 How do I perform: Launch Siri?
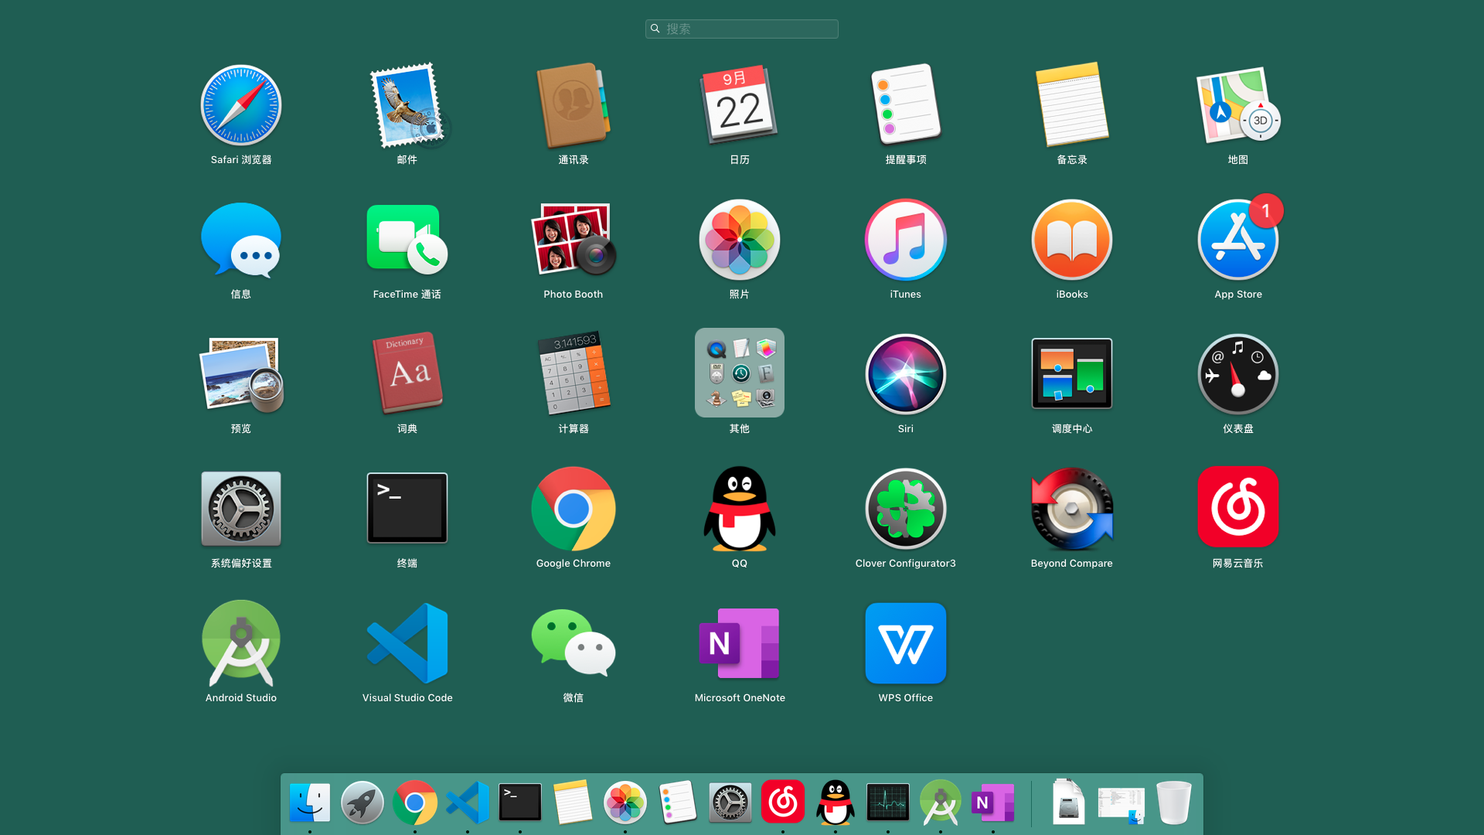pyautogui.click(x=906, y=374)
